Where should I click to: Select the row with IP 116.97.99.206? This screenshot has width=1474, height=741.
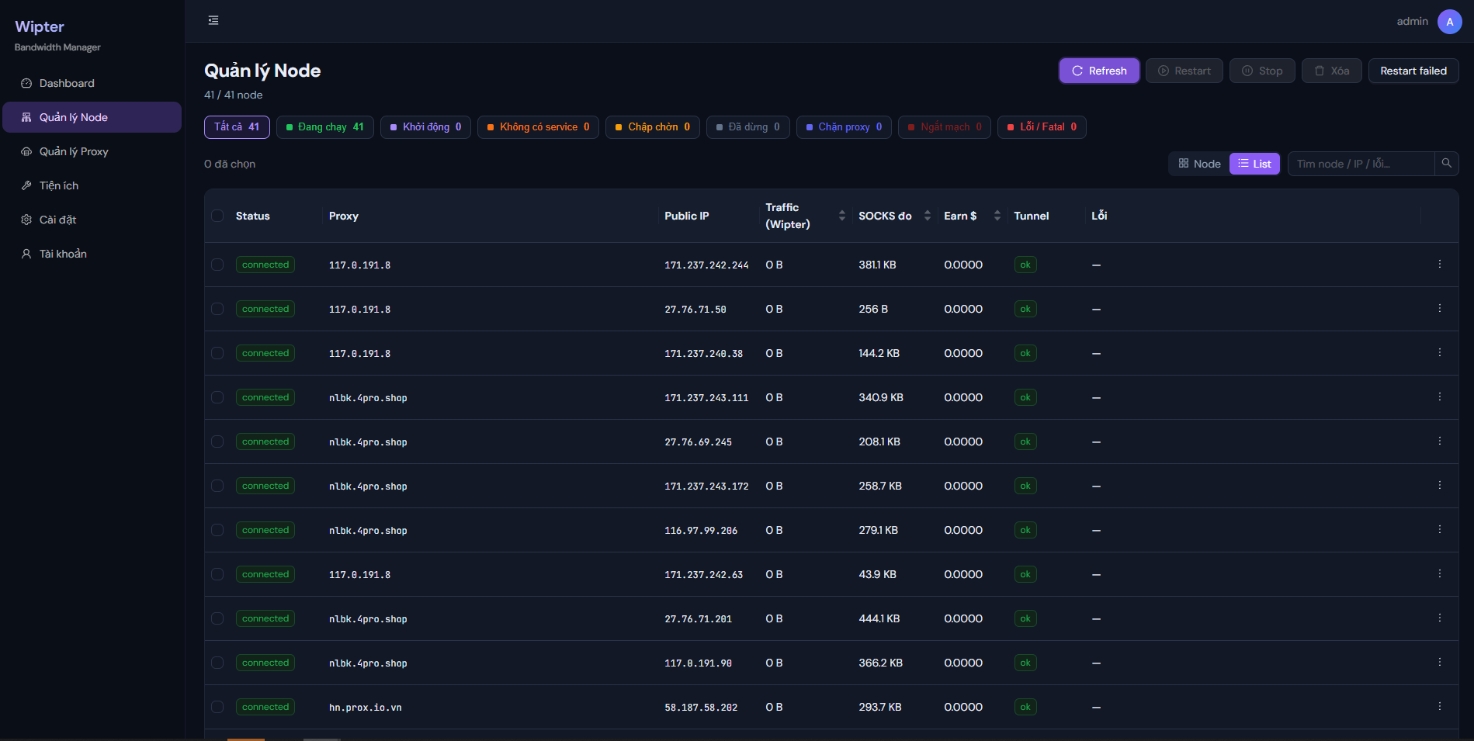tap(217, 530)
